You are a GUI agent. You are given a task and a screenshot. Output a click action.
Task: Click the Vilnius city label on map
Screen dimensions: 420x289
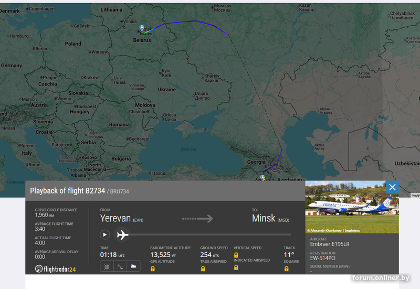tap(130, 21)
